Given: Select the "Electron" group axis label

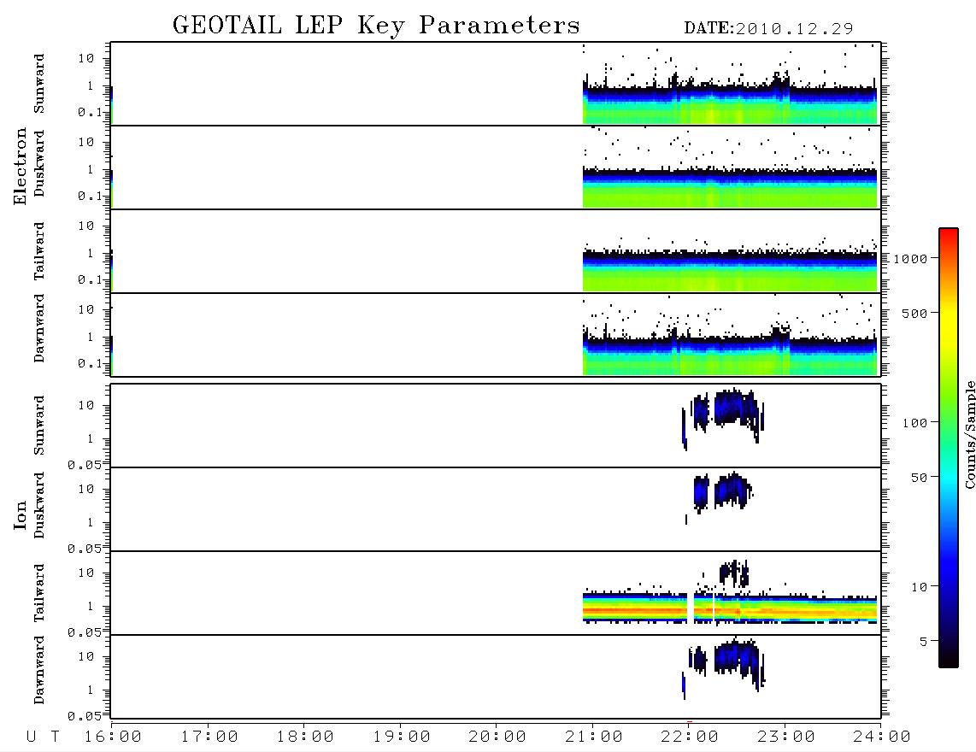Looking at the screenshot, I should point(20,166).
